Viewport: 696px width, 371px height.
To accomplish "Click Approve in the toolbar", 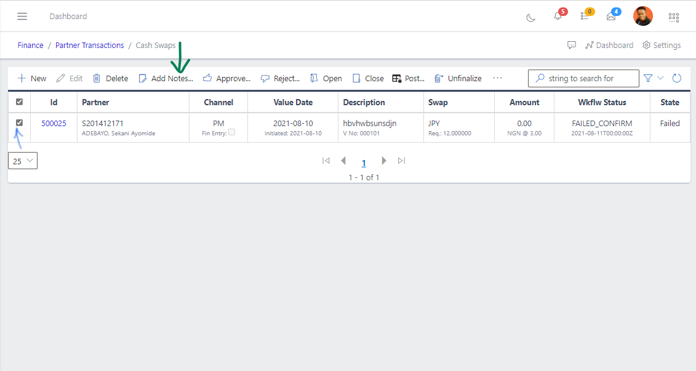I will click(226, 78).
